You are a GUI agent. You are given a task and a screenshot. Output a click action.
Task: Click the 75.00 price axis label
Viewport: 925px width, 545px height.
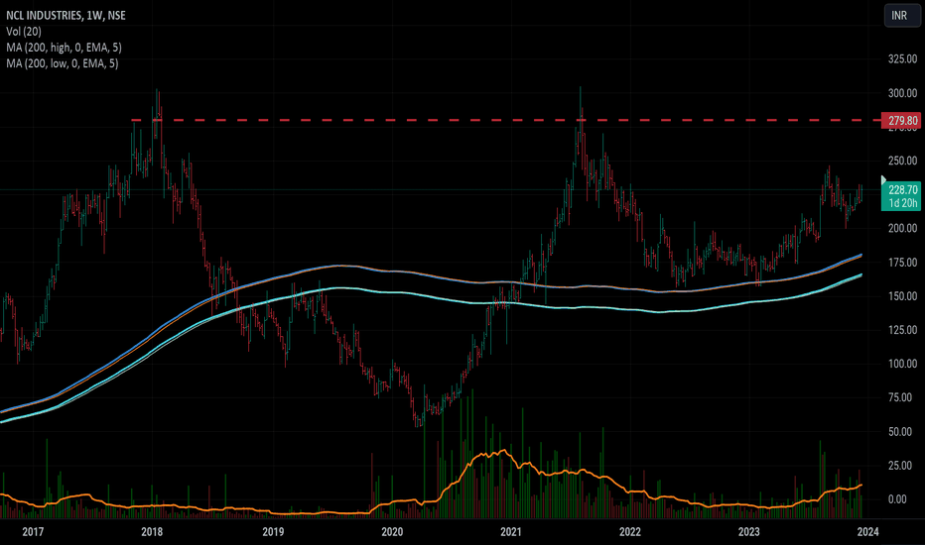point(902,397)
